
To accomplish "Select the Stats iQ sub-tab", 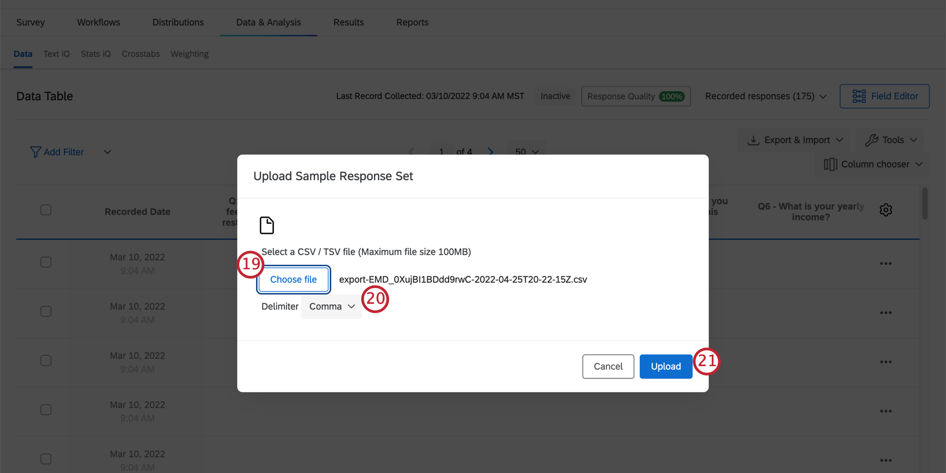I will click(x=96, y=54).
